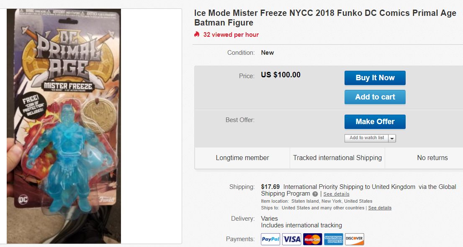Open the Mister Freeze product photo

[x=64, y=126]
